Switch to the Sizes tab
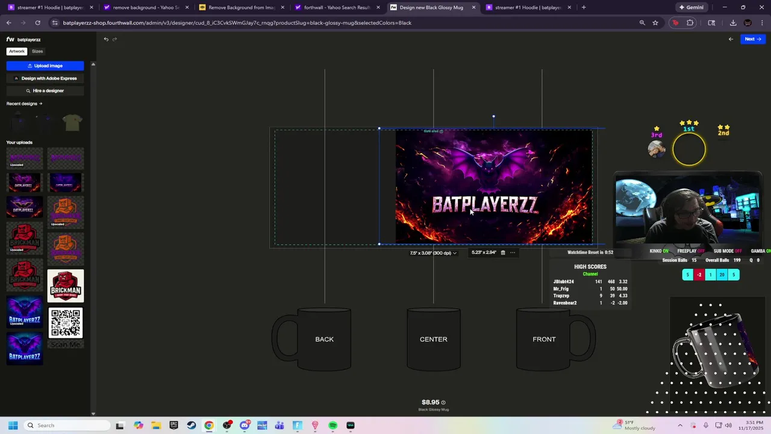This screenshot has width=771, height=434. pos(37,51)
